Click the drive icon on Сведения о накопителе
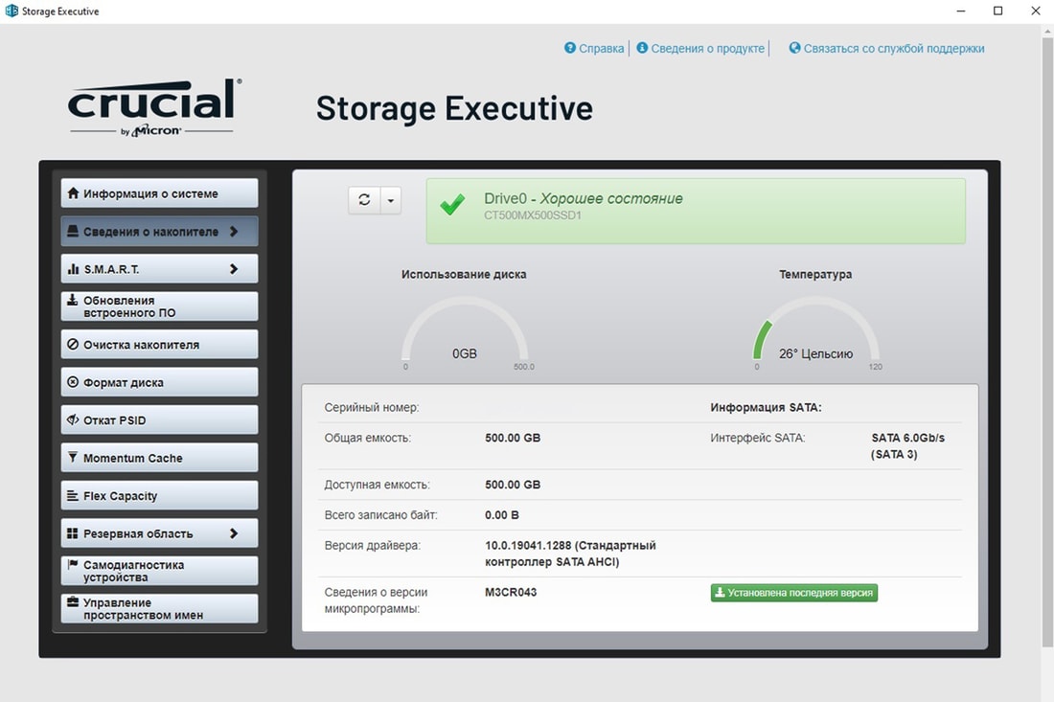1054x702 pixels. click(x=73, y=231)
